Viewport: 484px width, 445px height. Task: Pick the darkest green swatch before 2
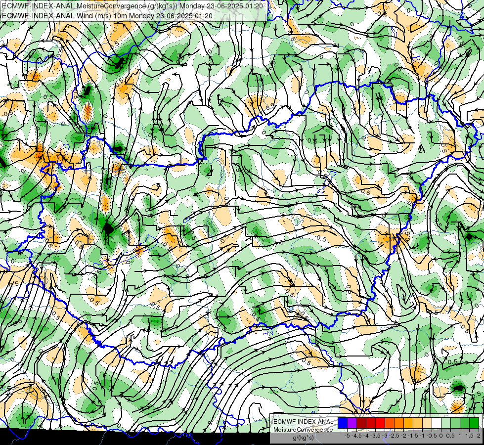474,423
